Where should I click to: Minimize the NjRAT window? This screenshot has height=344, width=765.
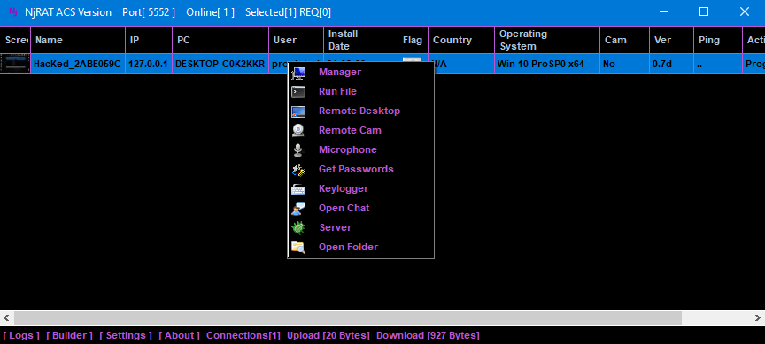tap(663, 12)
